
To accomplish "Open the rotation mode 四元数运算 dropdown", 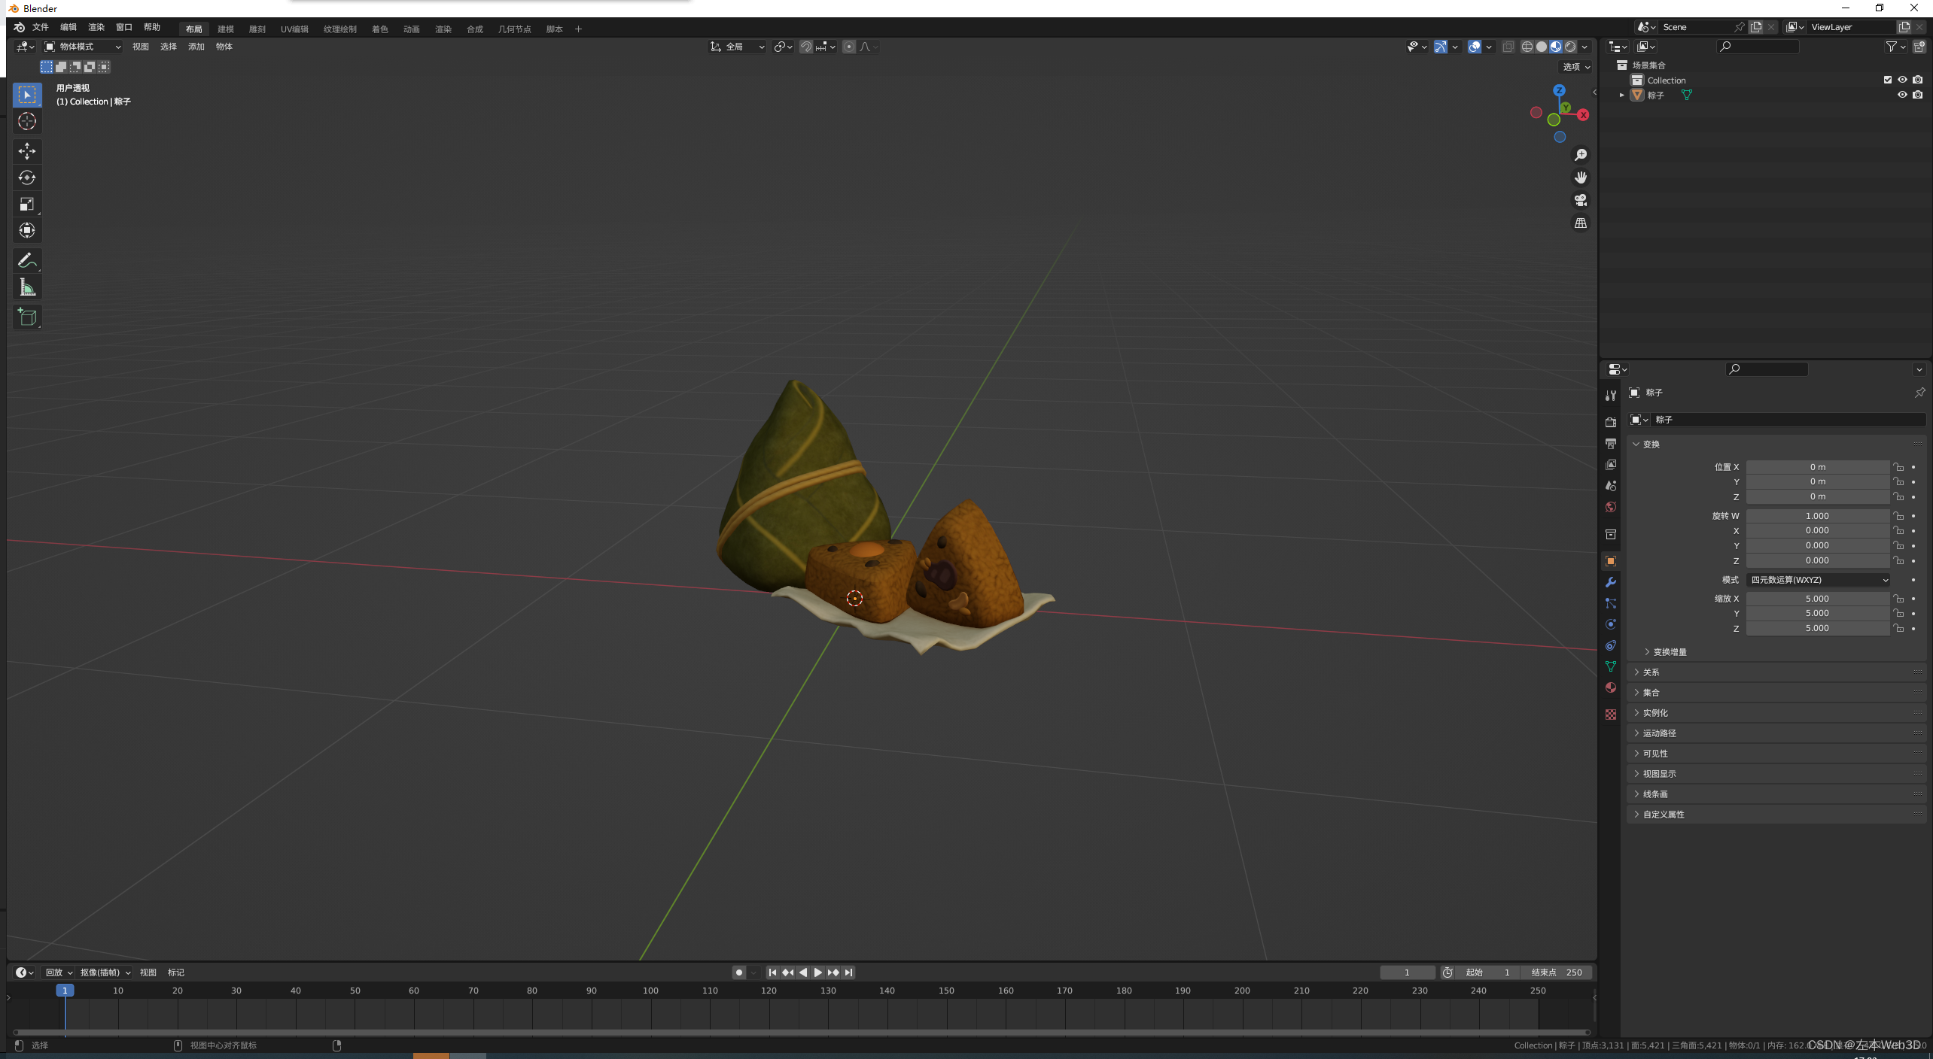I will coord(1819,580).
